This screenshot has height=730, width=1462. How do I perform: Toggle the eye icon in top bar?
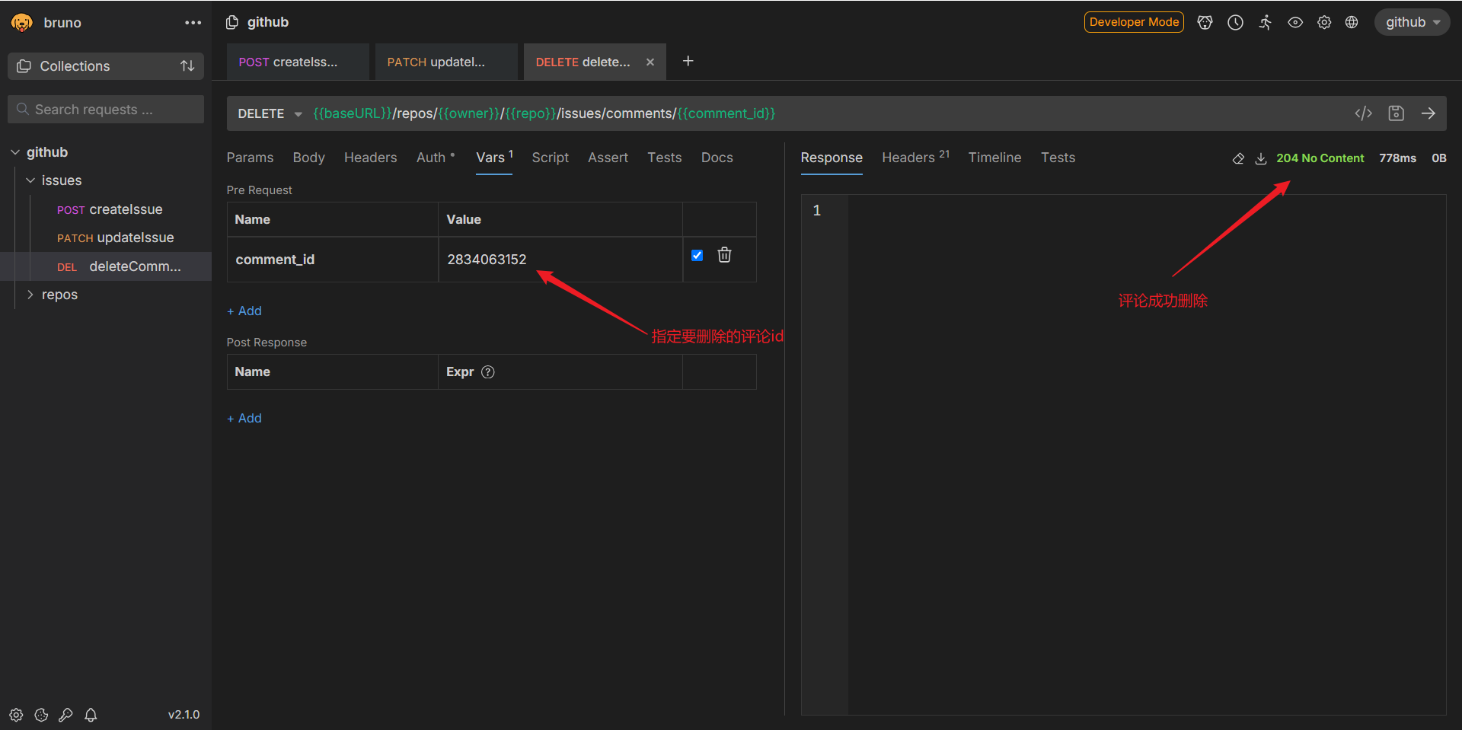(x=1295, y=22)
